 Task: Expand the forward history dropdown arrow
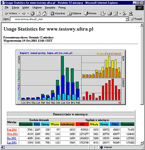[28, 13]
